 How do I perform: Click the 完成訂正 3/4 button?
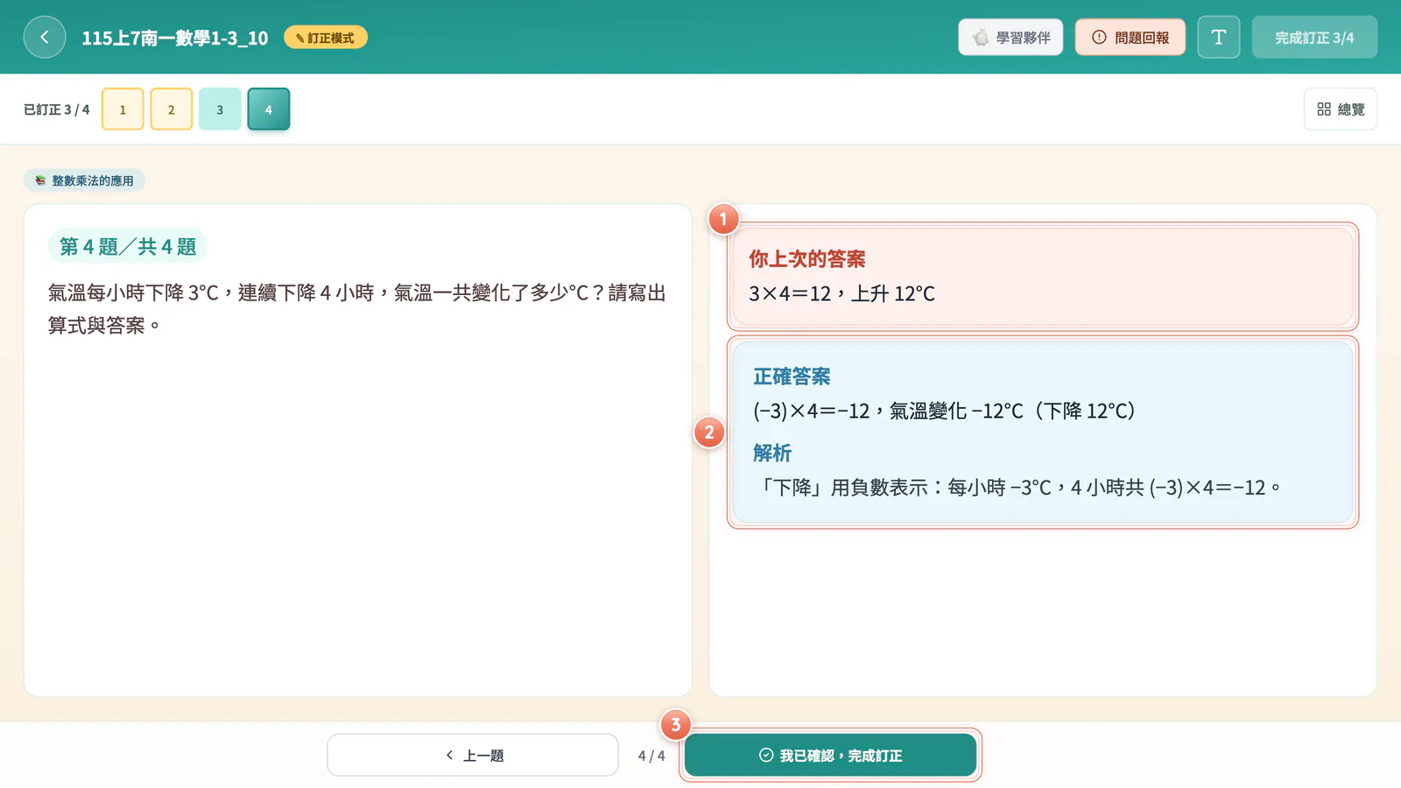pyautogui.click(x=1314, y=38)
